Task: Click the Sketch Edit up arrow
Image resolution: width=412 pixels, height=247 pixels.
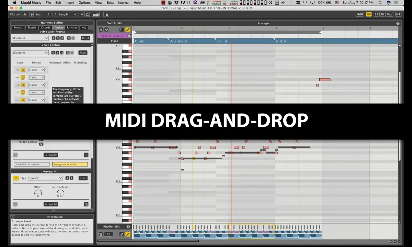Action: pyautogui.click(x=101, y=30)
